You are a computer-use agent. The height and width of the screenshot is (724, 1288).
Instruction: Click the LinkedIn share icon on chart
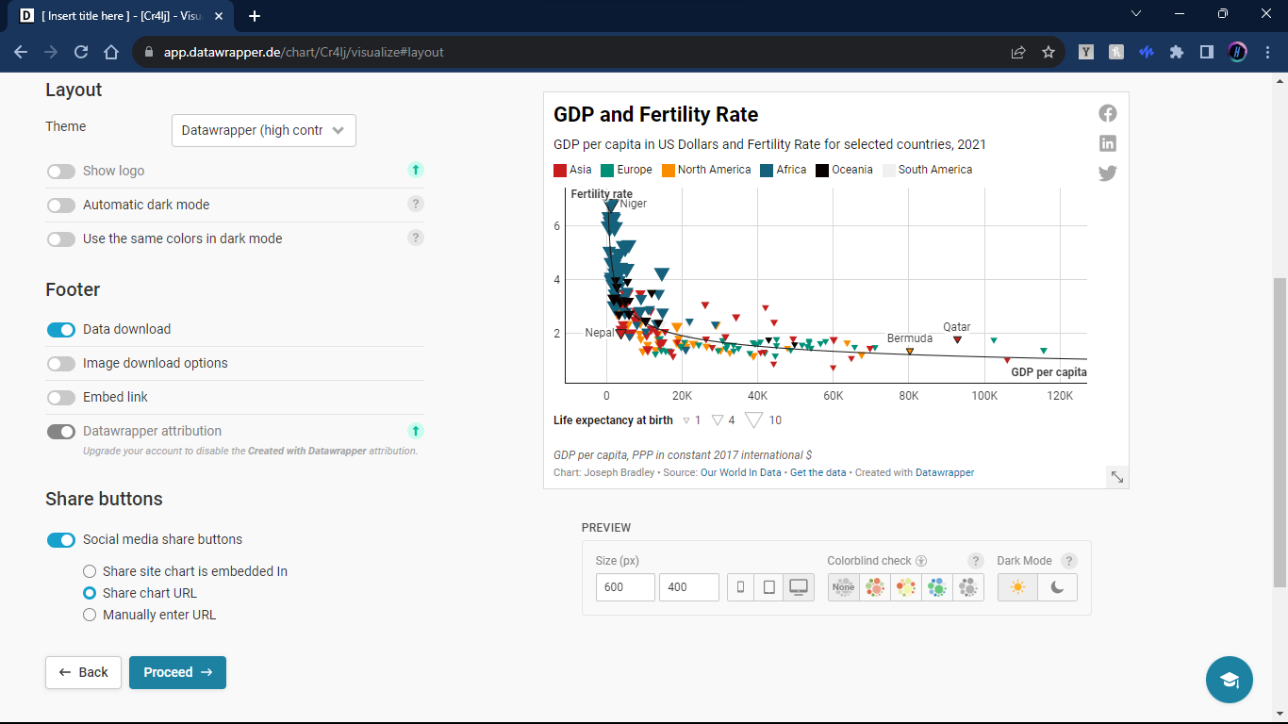tap(1108, 143)
